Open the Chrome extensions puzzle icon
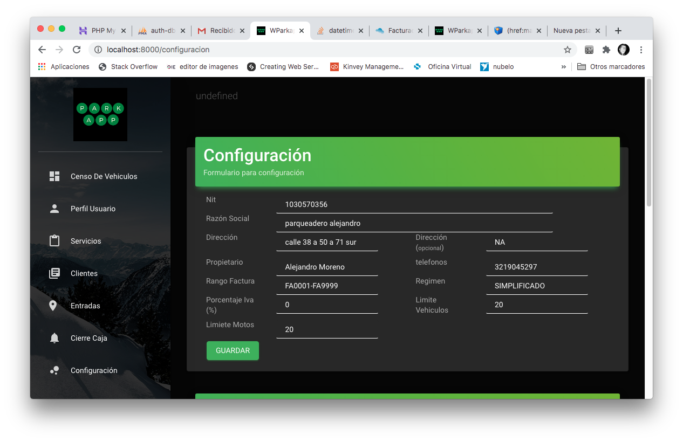 coord(606,50)
